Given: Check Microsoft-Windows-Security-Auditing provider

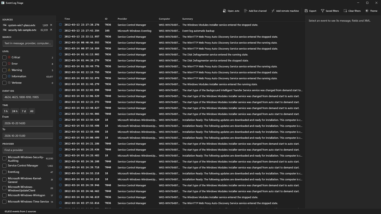Looking at the screenshot, I should pos(4,159).
